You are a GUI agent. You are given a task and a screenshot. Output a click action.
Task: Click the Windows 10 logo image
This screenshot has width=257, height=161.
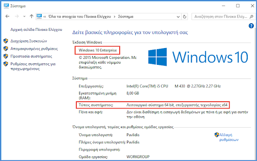point(198,57)
